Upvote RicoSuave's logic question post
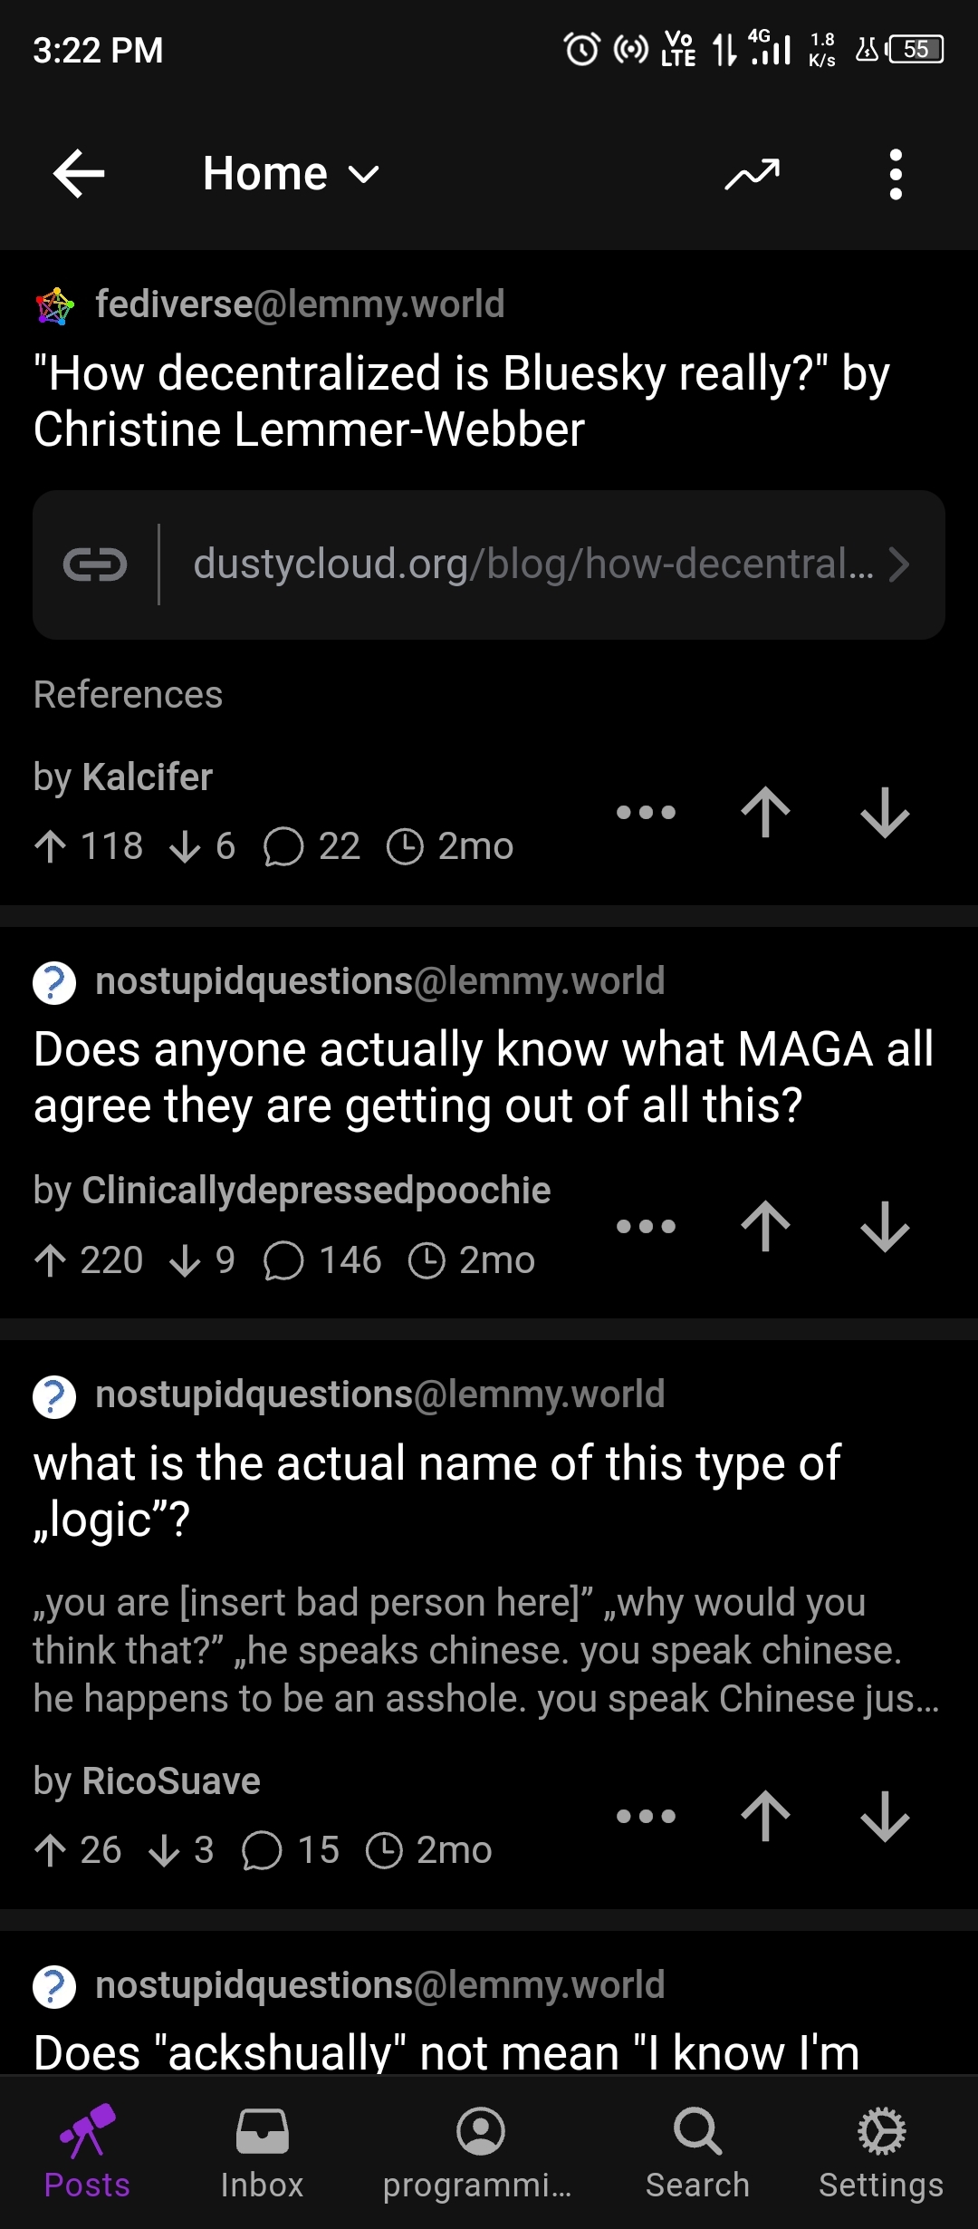Viewport: 978px width, 2229px height. pyautogui.click(x=766, y=1816)
